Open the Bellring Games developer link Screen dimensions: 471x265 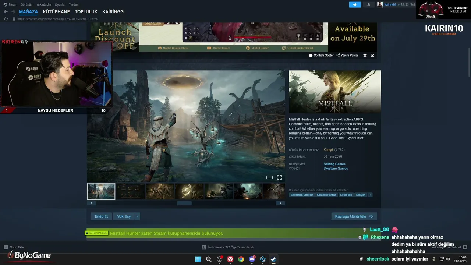(x=334, y=164)
